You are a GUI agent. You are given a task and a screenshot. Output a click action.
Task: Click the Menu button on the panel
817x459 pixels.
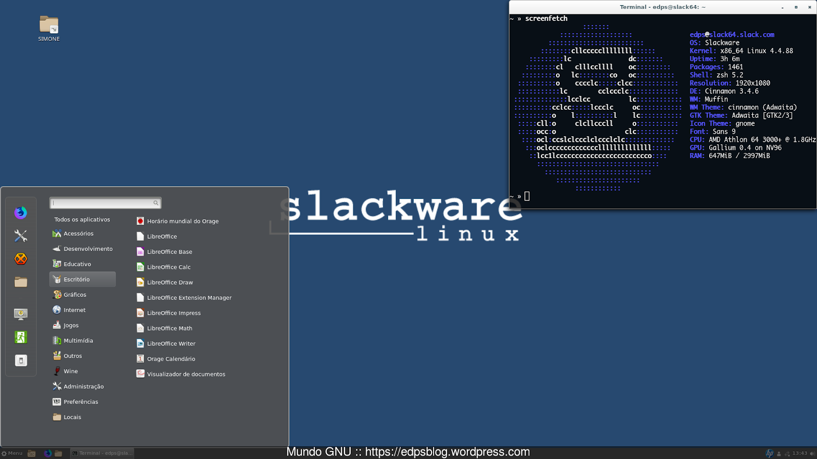[12, 453]
